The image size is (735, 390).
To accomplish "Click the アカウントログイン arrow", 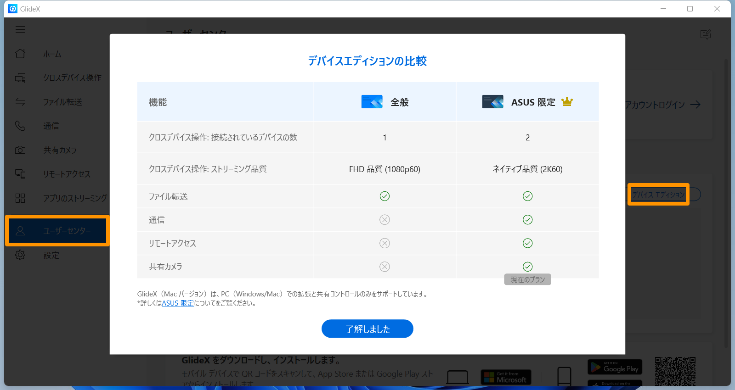I will click(x=695, y=105).
